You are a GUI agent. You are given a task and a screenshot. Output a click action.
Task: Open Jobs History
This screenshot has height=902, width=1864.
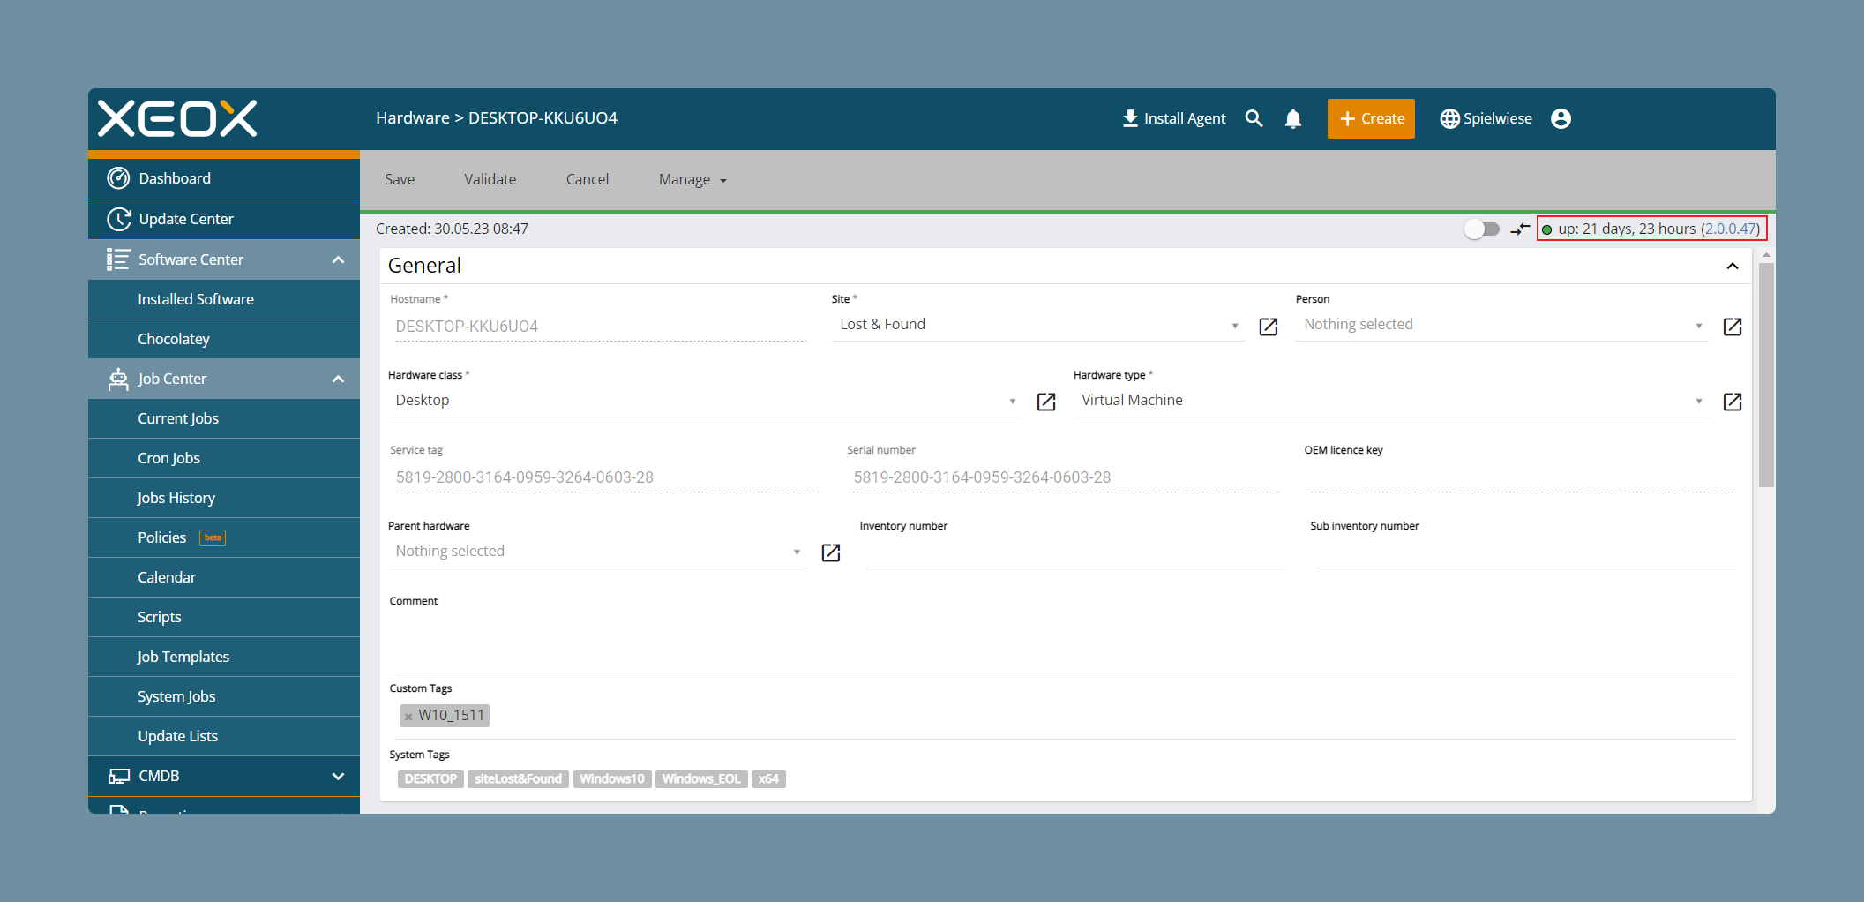[224, 498]
